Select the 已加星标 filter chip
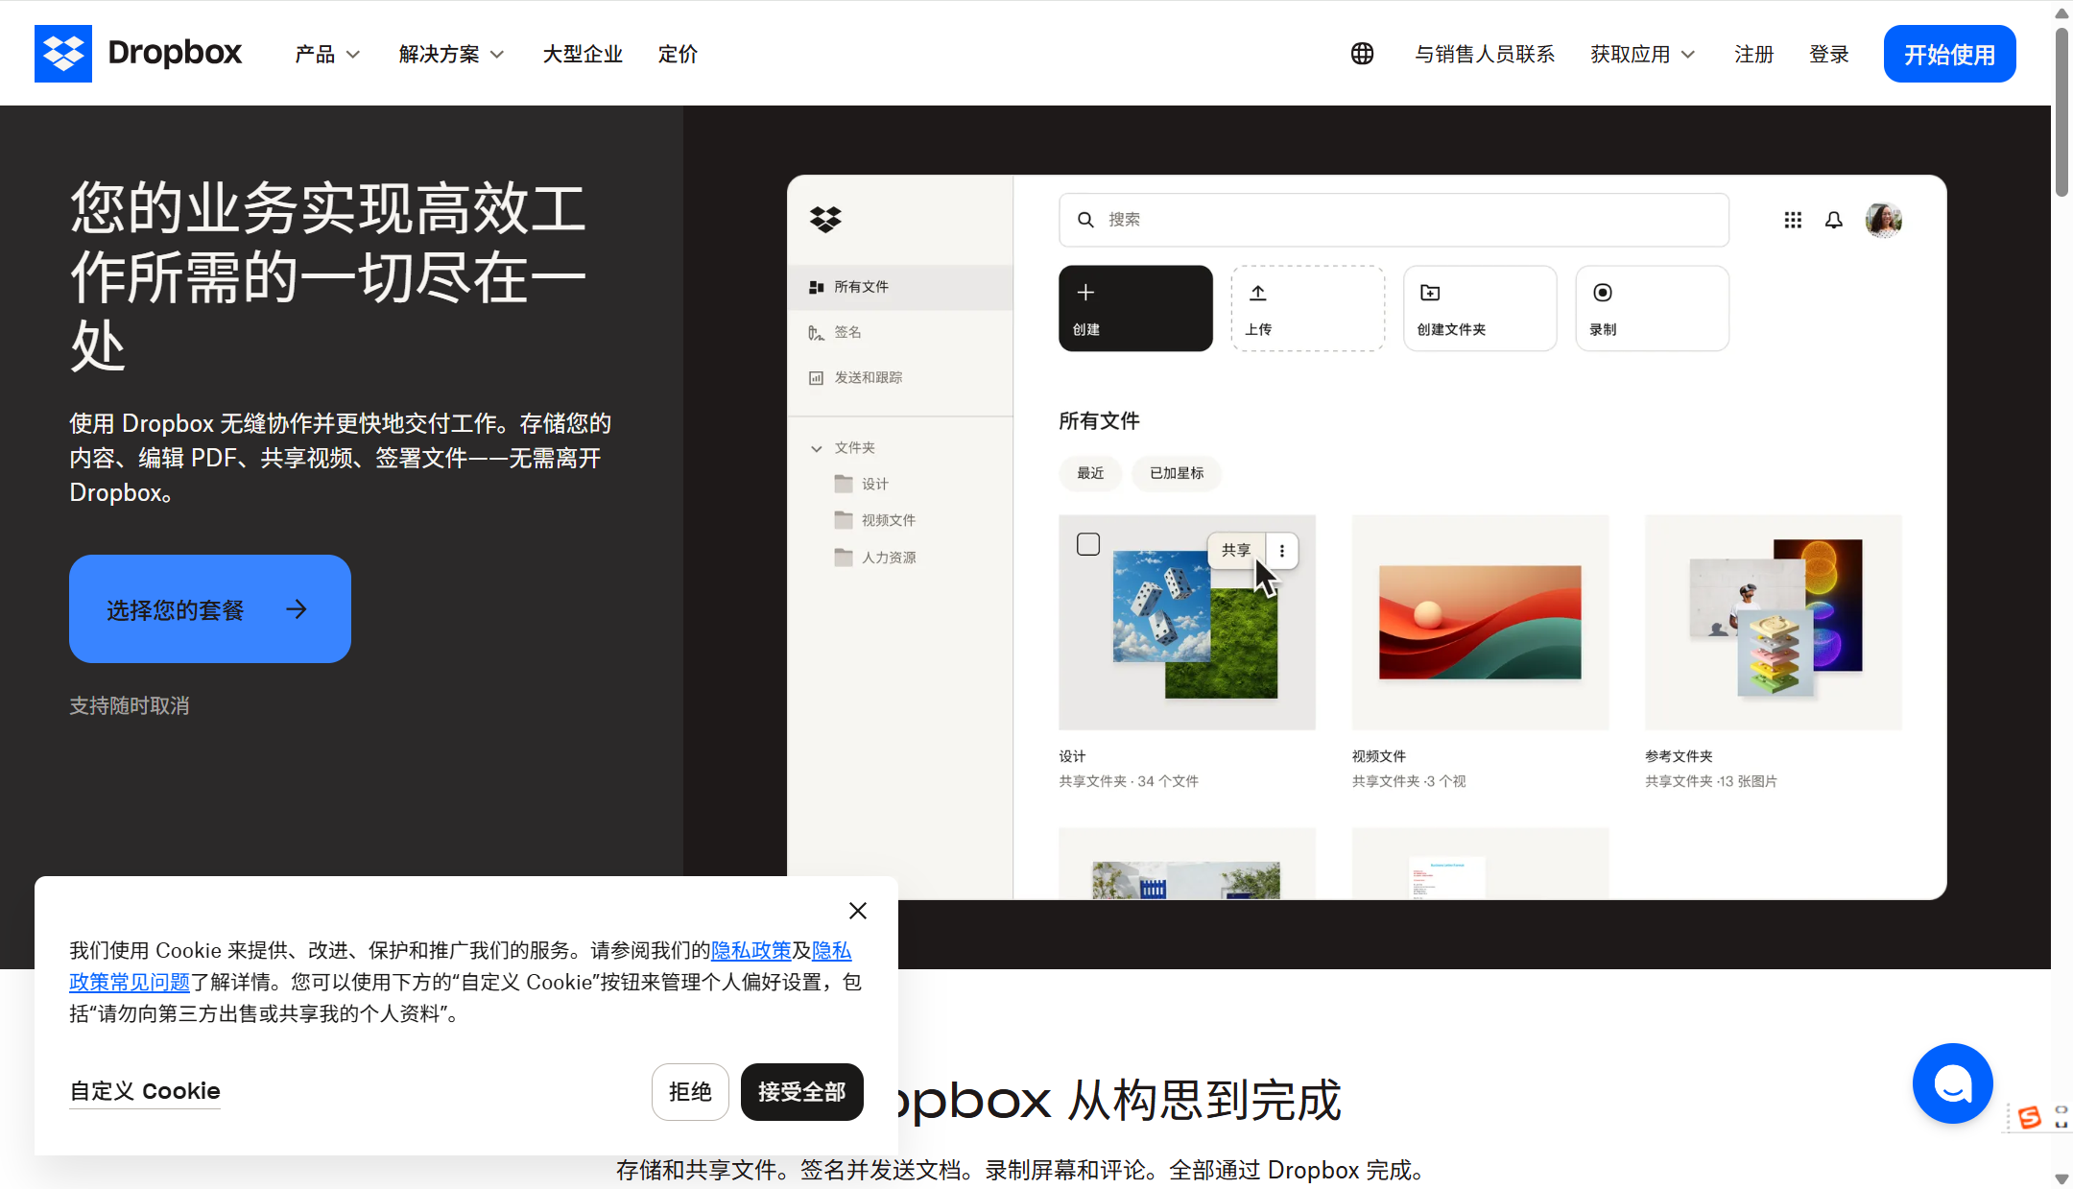This screenshot has height=1189, width=2073. 1176,473
